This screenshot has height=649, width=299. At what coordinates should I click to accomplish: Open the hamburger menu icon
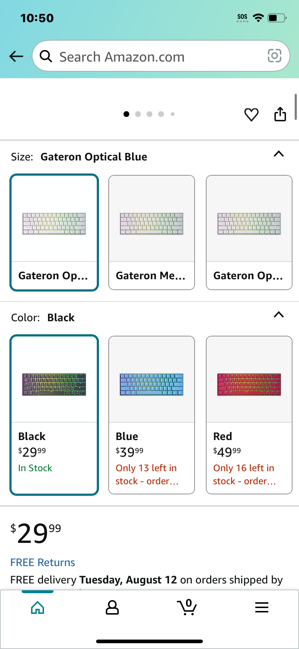pos(262,607)
